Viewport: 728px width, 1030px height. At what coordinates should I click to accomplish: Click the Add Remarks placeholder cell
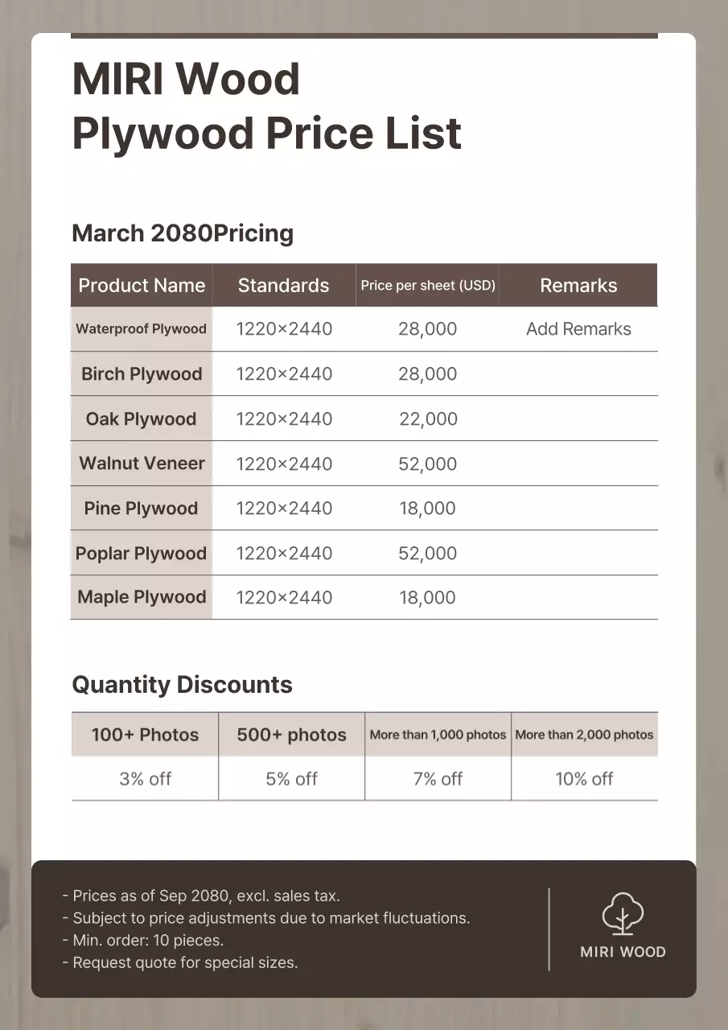pos(578,329)
